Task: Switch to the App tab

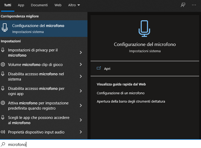Action: click(21, 5)
